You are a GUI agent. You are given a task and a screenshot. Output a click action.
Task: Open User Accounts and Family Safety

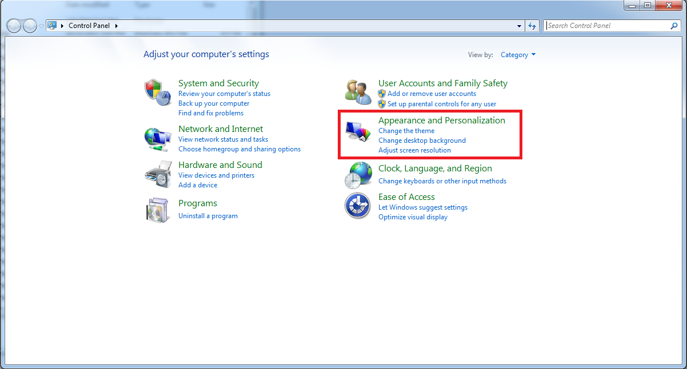pos(443,83)
